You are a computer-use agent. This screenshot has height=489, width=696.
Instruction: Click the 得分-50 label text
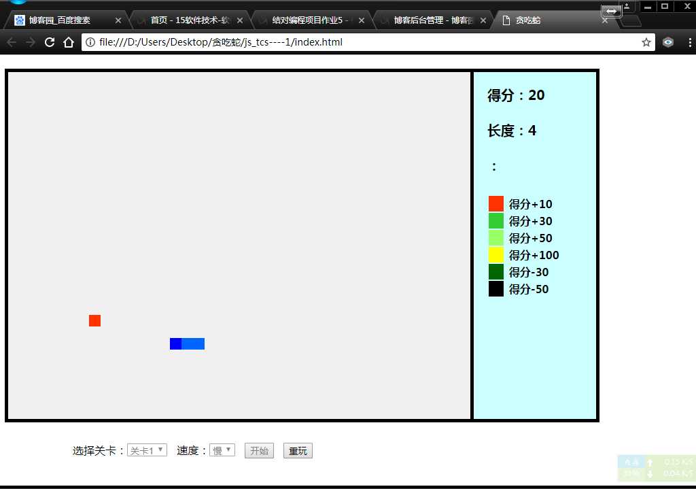tap(529, 289)
